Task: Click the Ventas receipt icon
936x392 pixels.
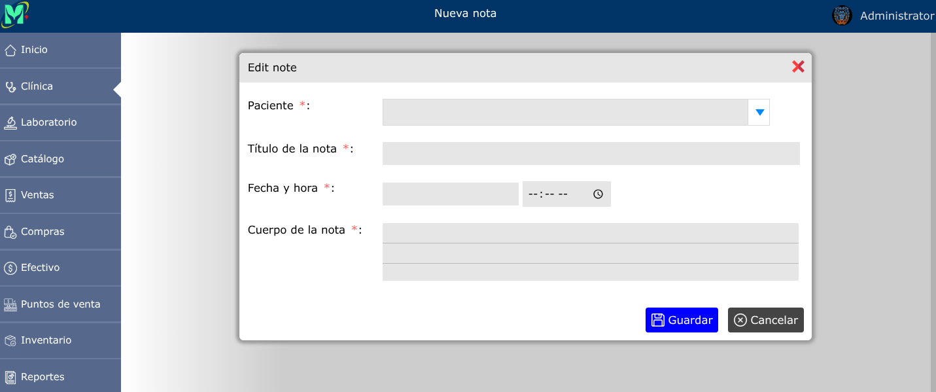Action: pyautogui.click(x=10, y=196)
